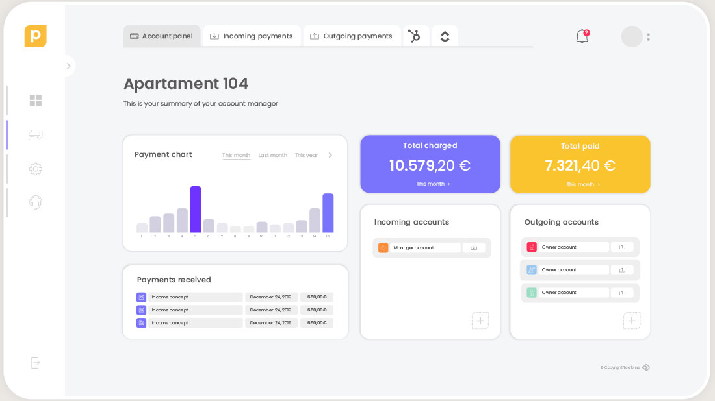The height and width of the screenshot is (401, 715).
Task: Click This month link in Total charged card
Action: tap(433, 184)
